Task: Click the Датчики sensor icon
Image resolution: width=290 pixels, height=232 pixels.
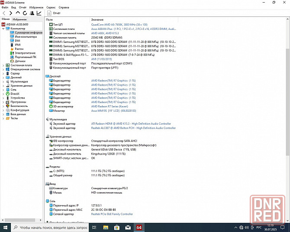Action: pyautogui.click(x=12, y=61)
